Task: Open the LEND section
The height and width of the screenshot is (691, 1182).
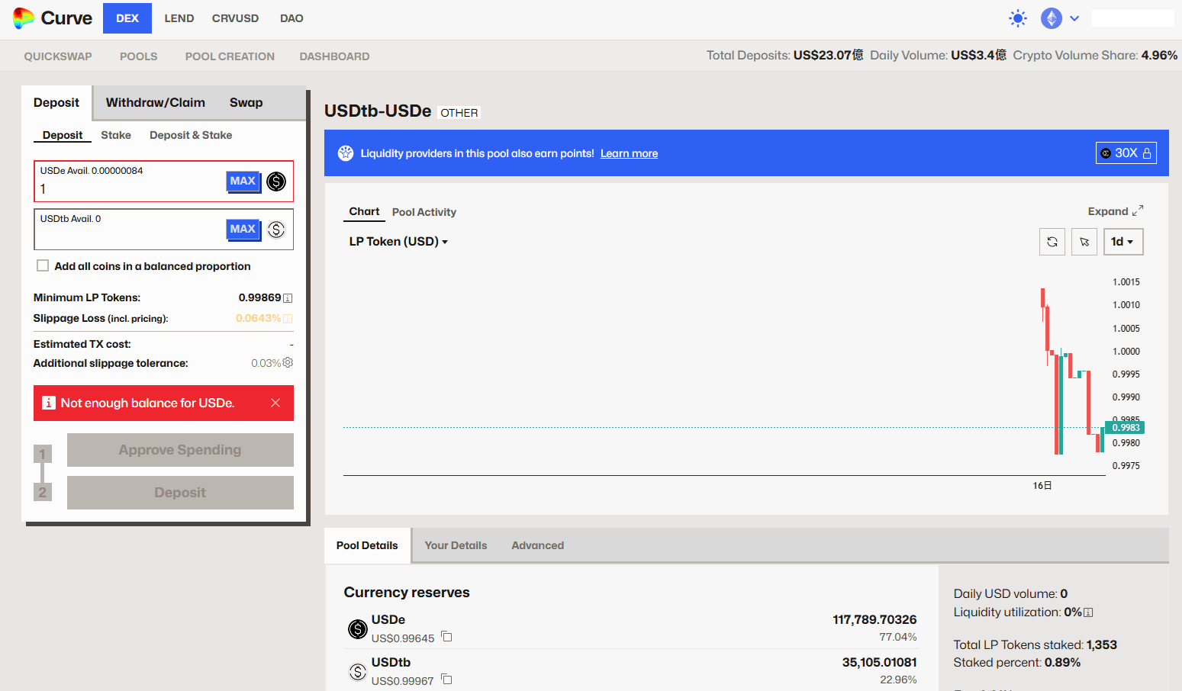Action: point(179,18)
